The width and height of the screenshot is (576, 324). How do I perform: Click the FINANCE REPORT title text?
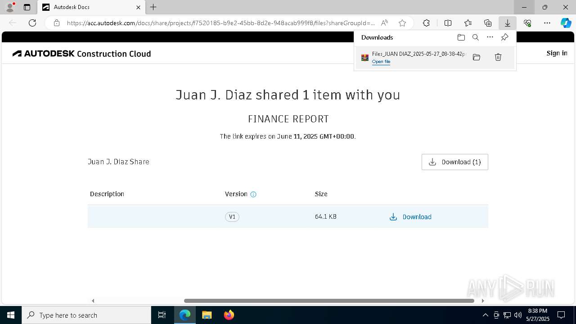288,119
